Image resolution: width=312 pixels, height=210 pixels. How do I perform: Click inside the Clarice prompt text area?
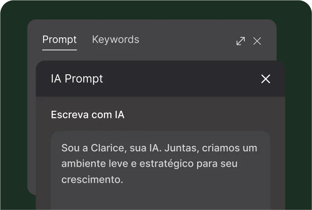pyautogui.click(x=160, y=170)
